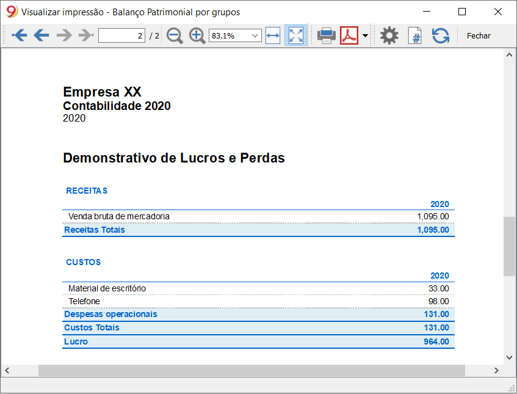
Task: Click the 964.00 profit value
Action: click(x=436, y=341)
